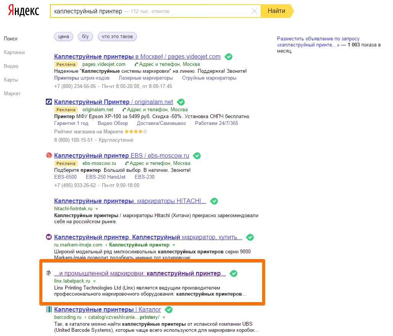Apply the 'б/у' suggestion chip

tap(85, 37)
